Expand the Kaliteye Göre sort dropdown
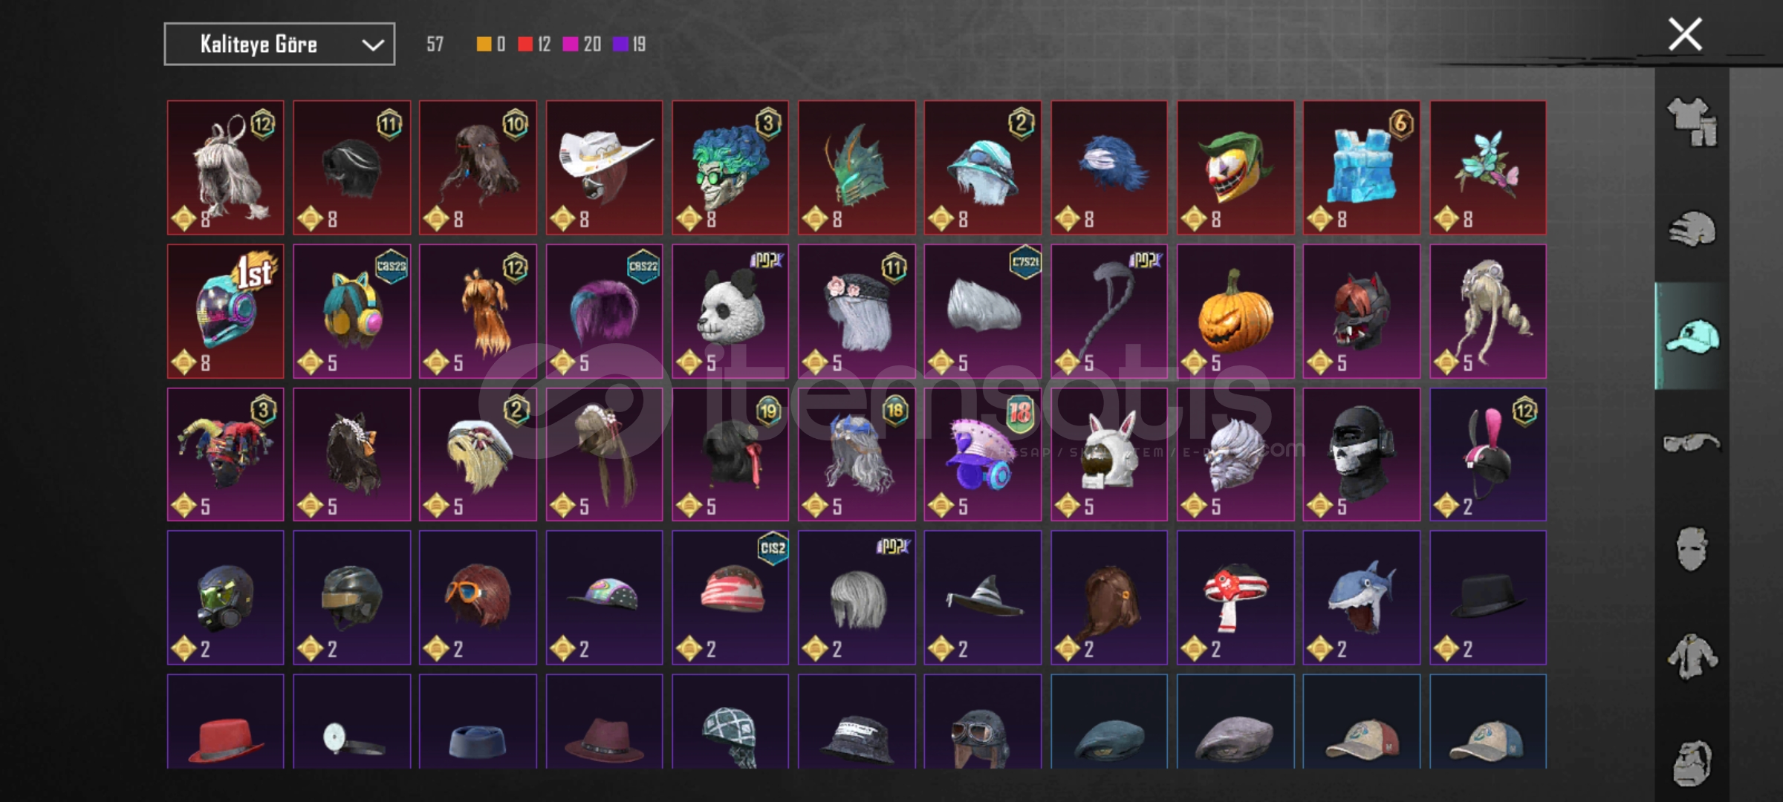 pos(279,45)
